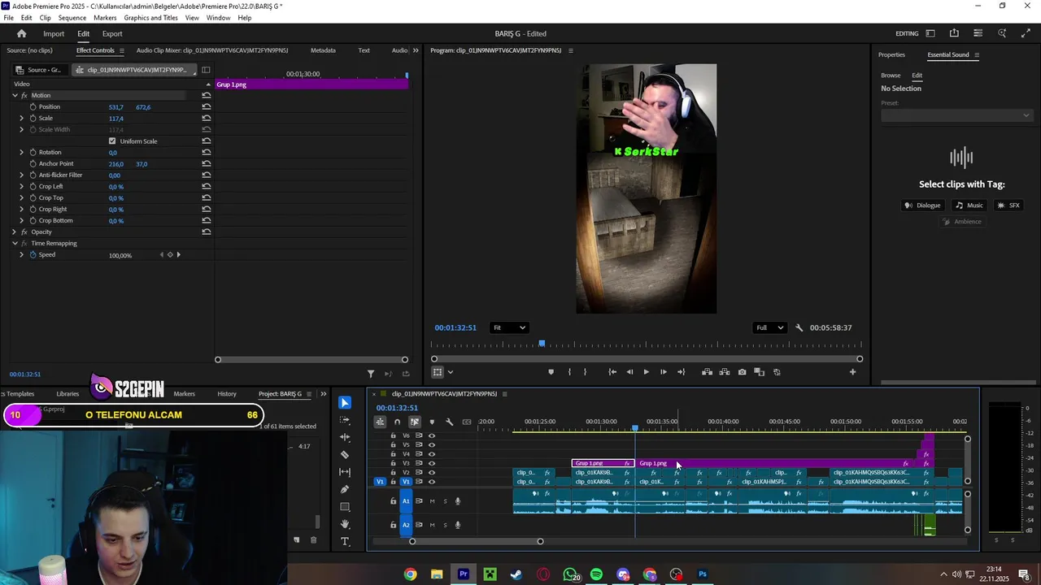Tag clips as Music
1041x585 pixels.
tap(969, 206)
